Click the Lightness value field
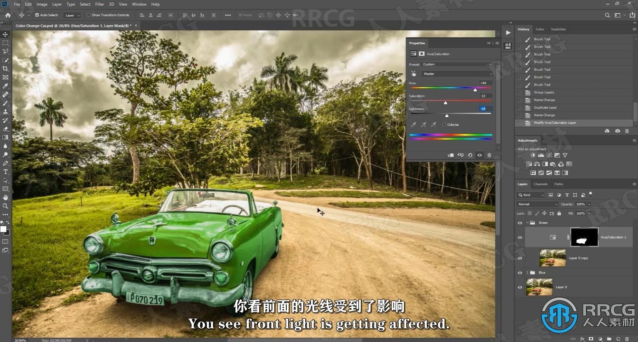Image resolution: width=638 pixels, height=342 pixels. [x=486, y=109]
